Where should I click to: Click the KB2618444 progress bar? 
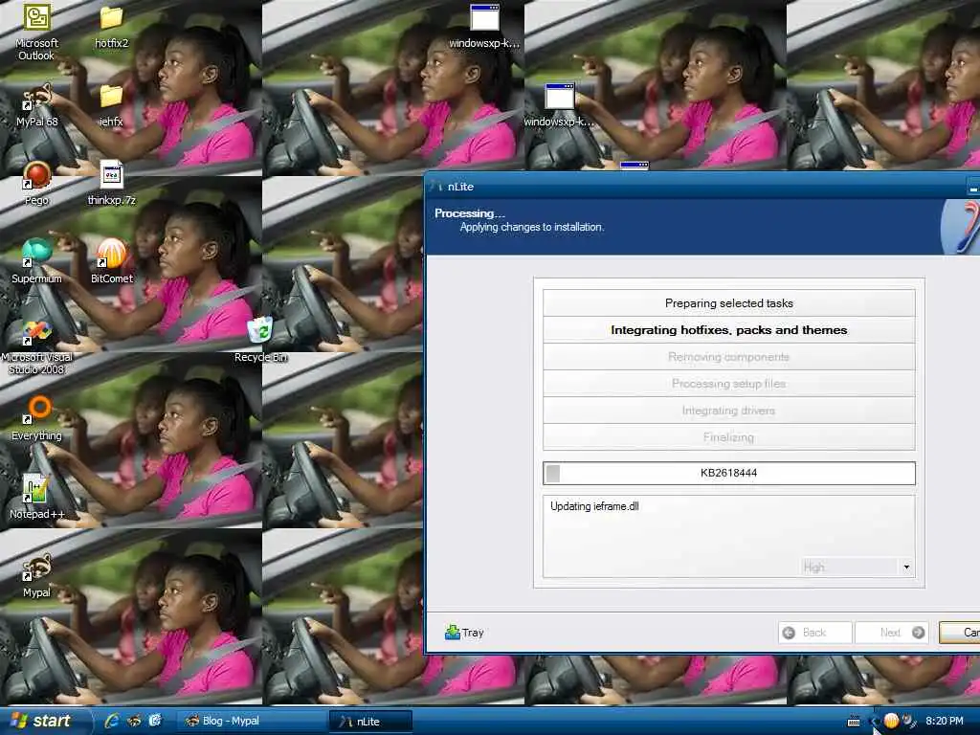pos(728,473)
